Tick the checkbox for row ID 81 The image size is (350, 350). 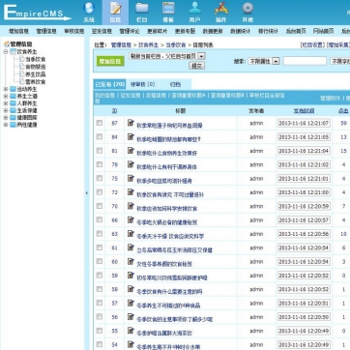point(100,151)
